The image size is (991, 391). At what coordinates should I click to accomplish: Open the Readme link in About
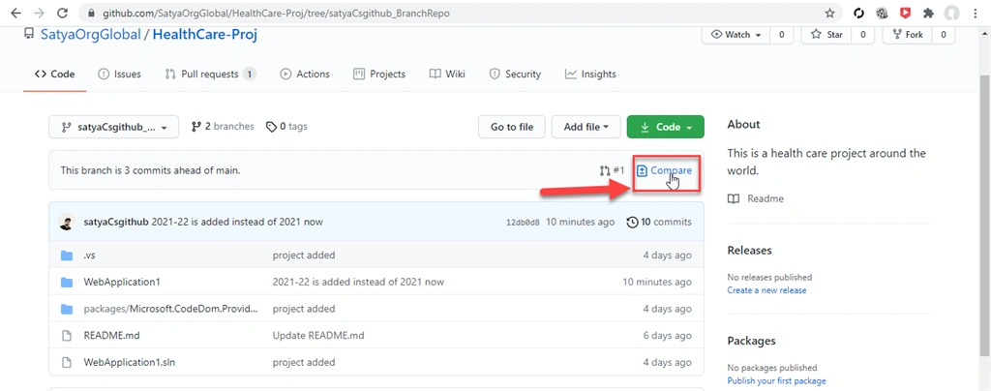point(756,198)
